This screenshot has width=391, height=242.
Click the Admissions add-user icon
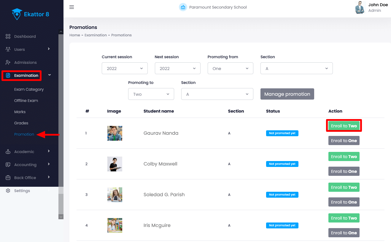(8, 62)
